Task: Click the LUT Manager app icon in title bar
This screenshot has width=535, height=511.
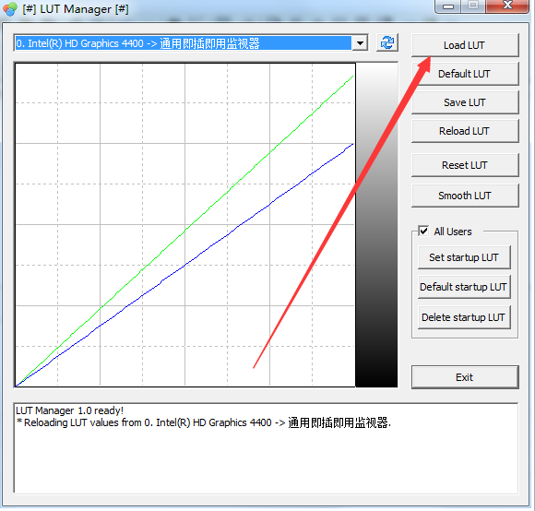Action: click(x=10, y=9)
